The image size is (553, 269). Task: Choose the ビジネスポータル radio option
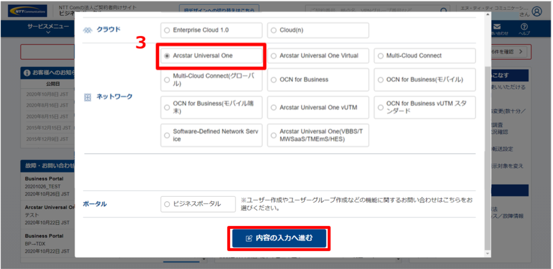[x=167, y=204]
